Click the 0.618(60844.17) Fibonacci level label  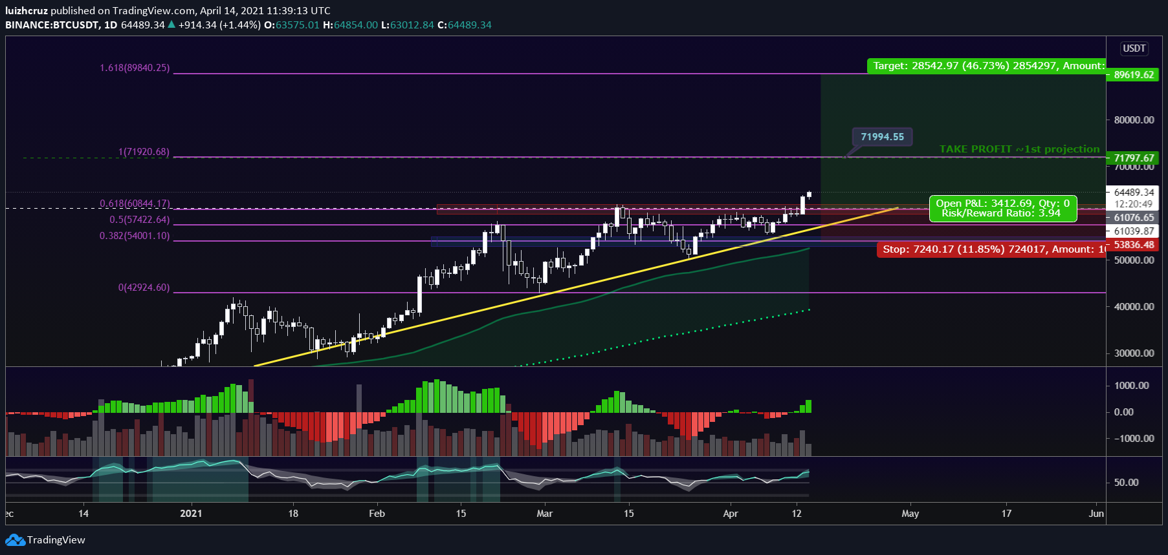135,204
